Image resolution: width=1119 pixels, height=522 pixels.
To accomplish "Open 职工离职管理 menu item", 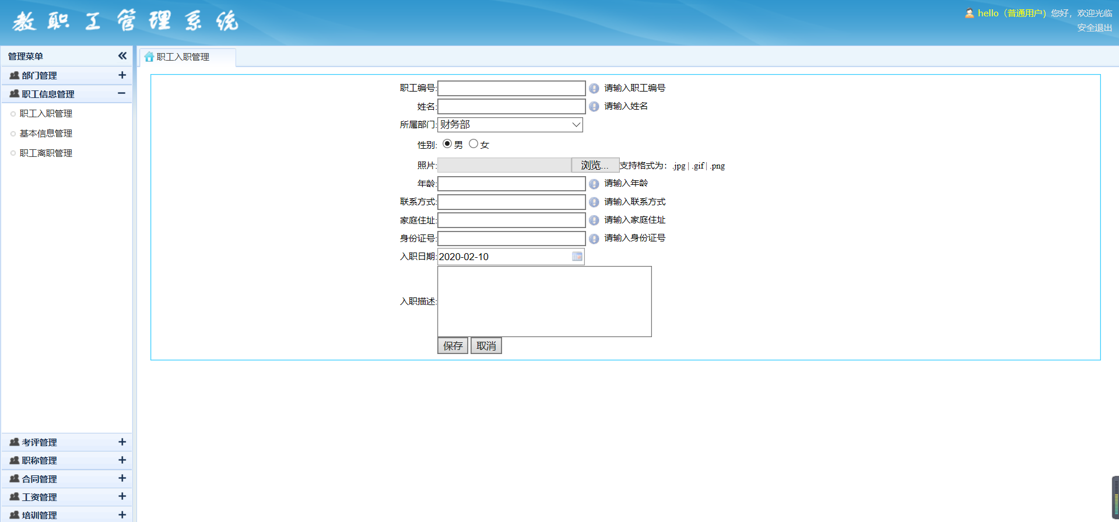I will [x=46, y=153].
